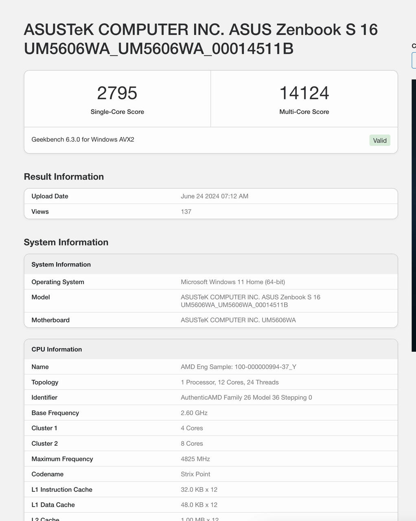Select the Model row's Zenbook value text
This screenshot has height=521, width=416.
251,301
